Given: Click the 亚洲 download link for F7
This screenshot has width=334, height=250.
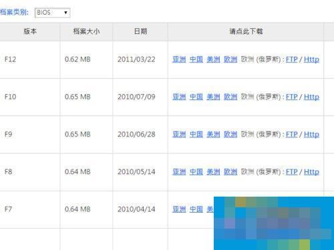Looking at the screenshot, I should 179,209.
